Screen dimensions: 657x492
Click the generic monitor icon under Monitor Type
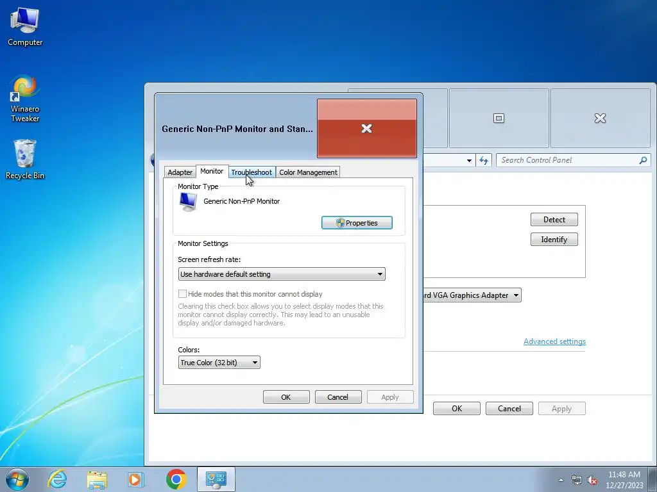point(188,202)
